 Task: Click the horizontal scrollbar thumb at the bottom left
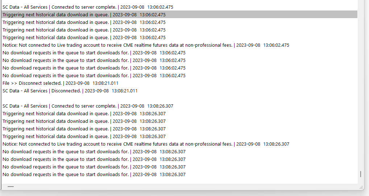coord(11,187)
